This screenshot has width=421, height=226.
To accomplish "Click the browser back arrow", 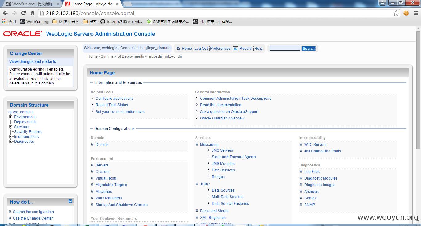I will click(x=5, y=13).
